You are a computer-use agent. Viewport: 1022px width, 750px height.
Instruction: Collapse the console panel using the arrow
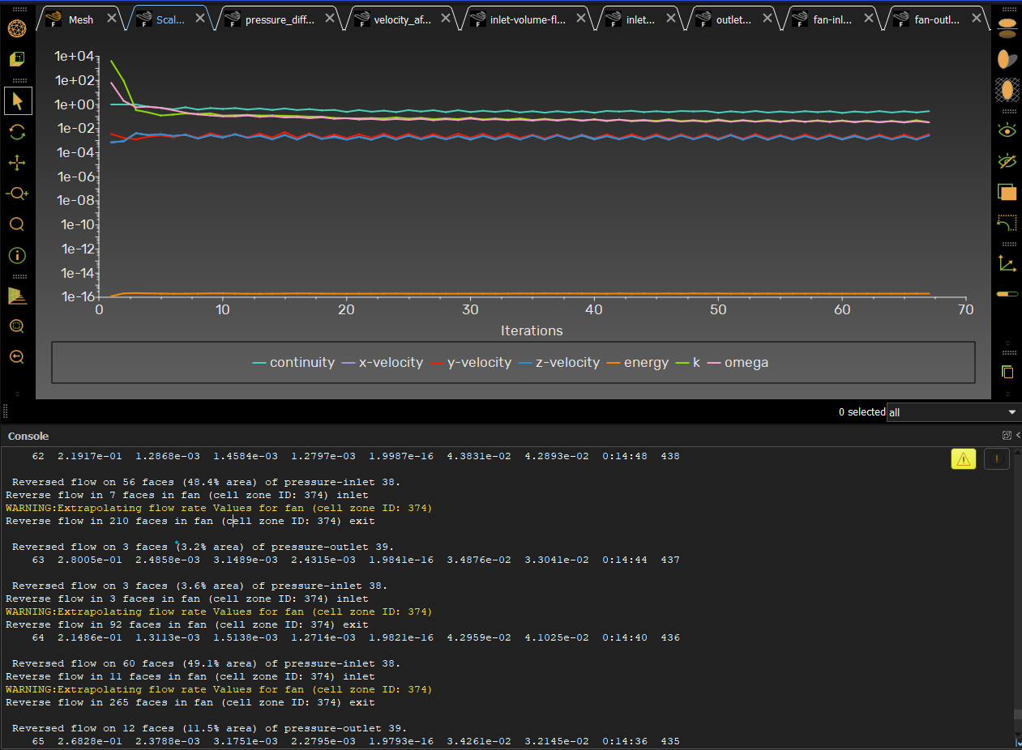(x=1018, y=436)
